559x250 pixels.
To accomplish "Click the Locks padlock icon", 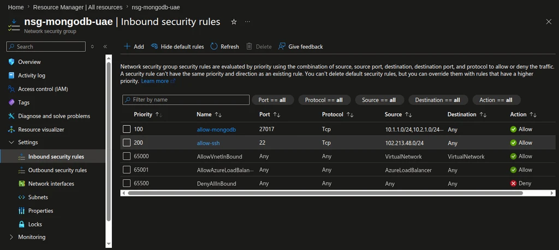I will point(21,224).
